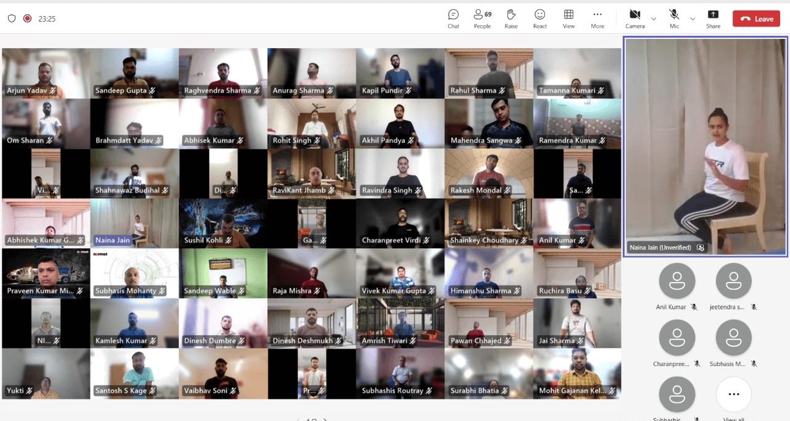Screen dimensions: 790x421
Task: Click the jeetendra s... avatar circle
Action: coord(733,281)
